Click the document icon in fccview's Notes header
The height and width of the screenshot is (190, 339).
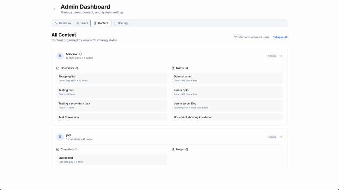point(173,68)
